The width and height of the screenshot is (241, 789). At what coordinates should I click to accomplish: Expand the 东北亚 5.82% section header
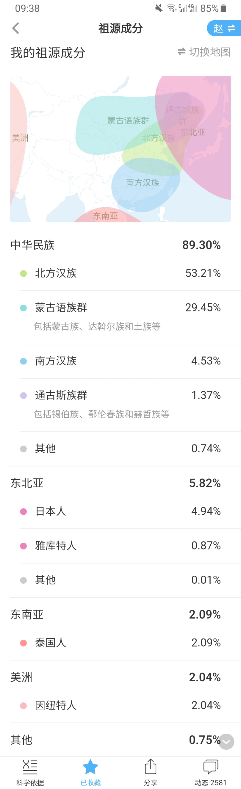point(115,483)
